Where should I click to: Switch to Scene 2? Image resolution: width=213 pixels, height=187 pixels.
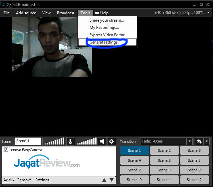click(x=164, y=150)
